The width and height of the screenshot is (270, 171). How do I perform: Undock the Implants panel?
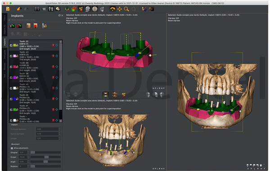tap(59, 15)
